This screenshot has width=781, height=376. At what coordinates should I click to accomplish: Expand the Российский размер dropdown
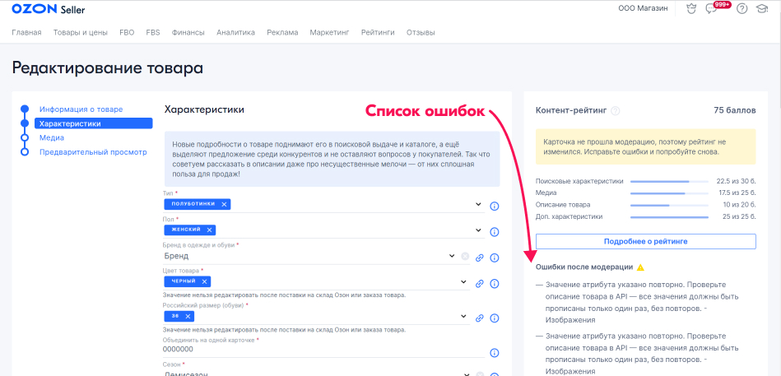[x=463, y=316]
